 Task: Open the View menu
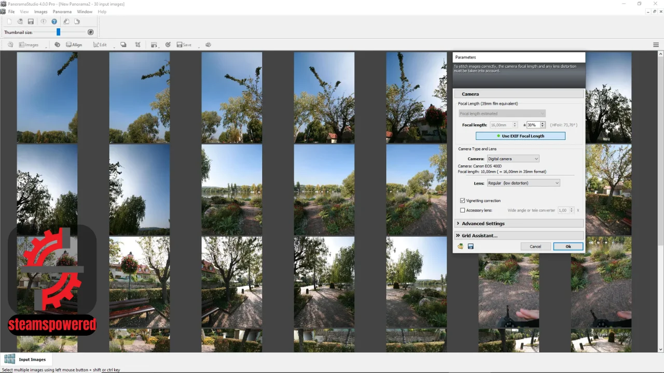(24, 11)
